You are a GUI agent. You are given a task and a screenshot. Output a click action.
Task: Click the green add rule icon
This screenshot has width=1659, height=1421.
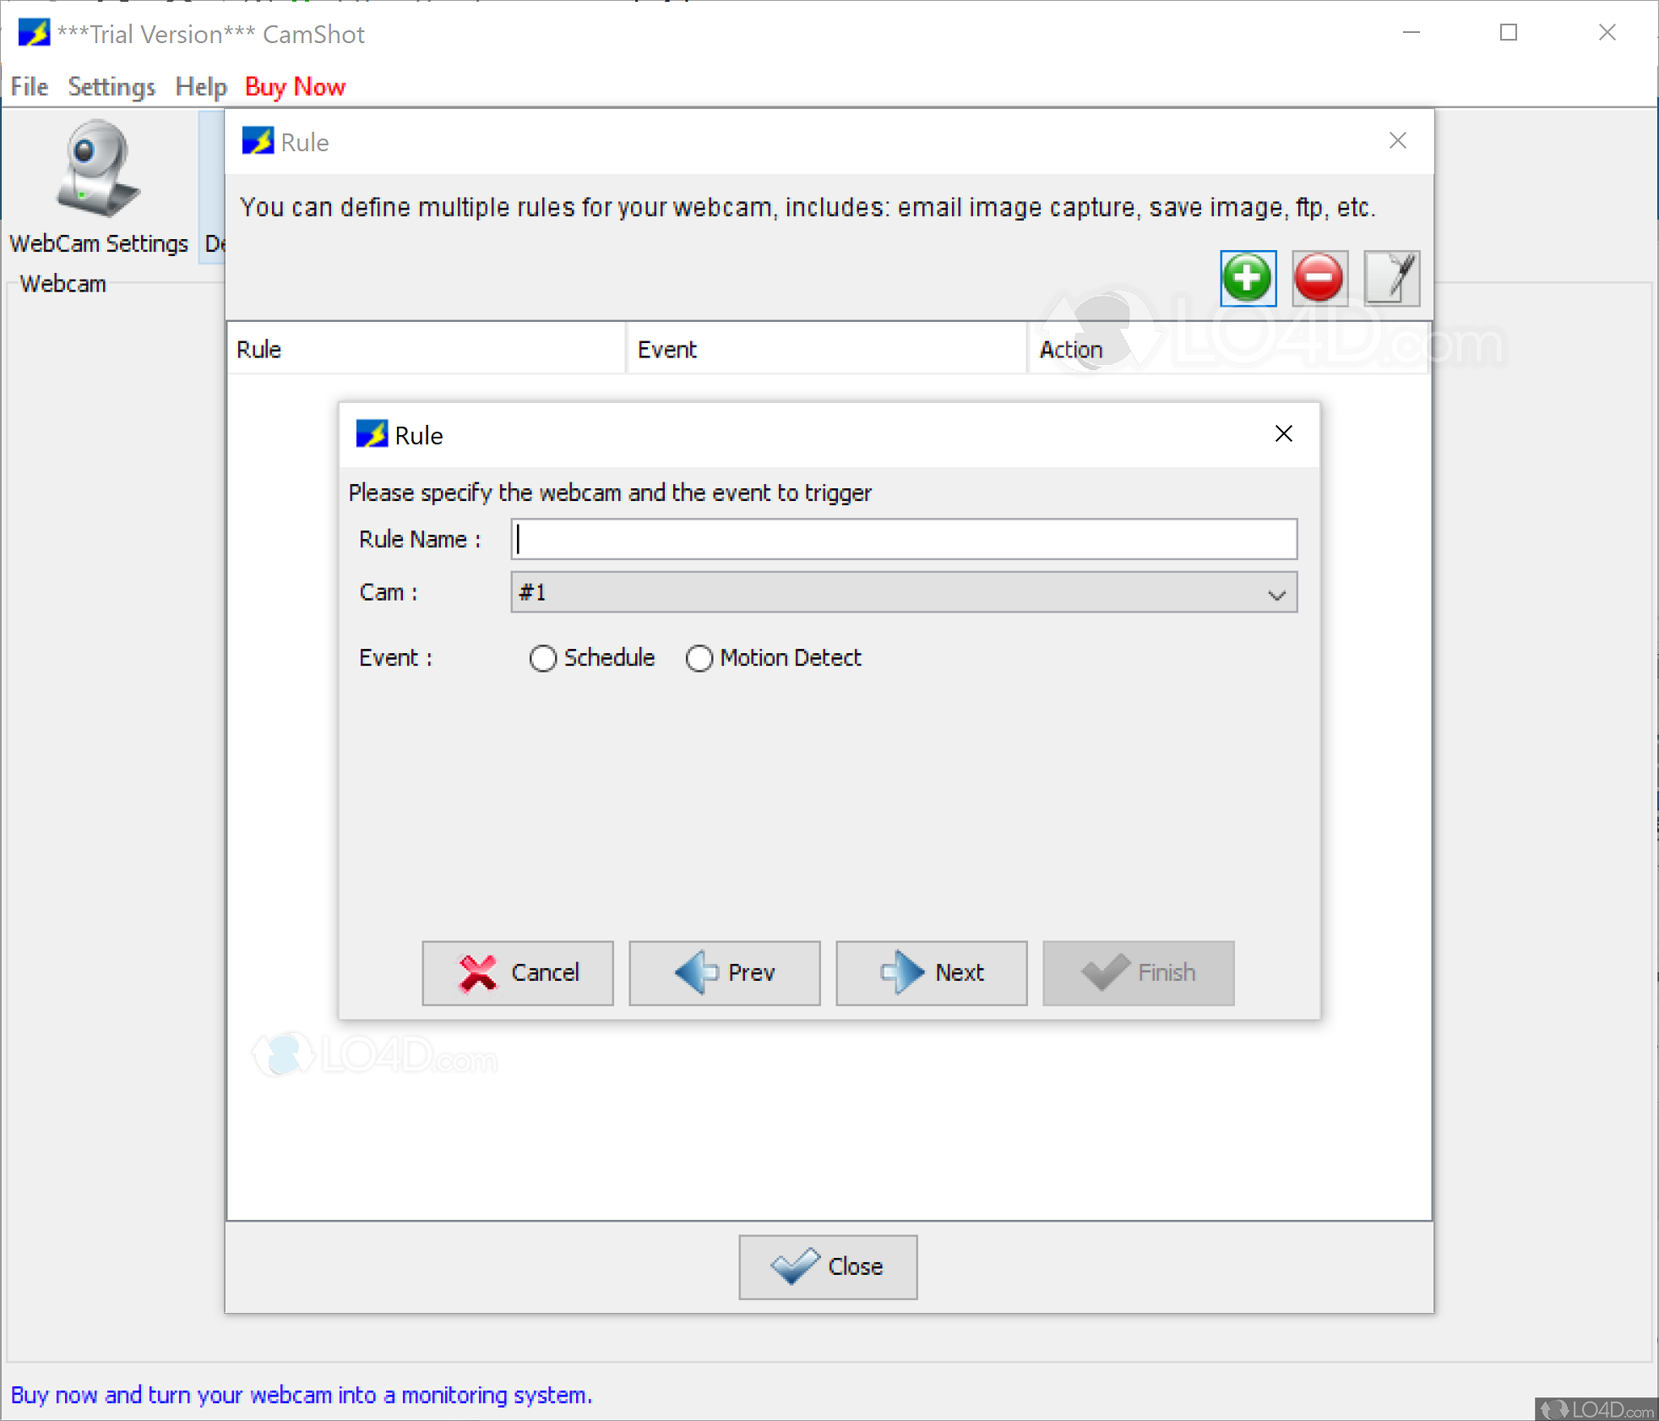coord(1248,278)
